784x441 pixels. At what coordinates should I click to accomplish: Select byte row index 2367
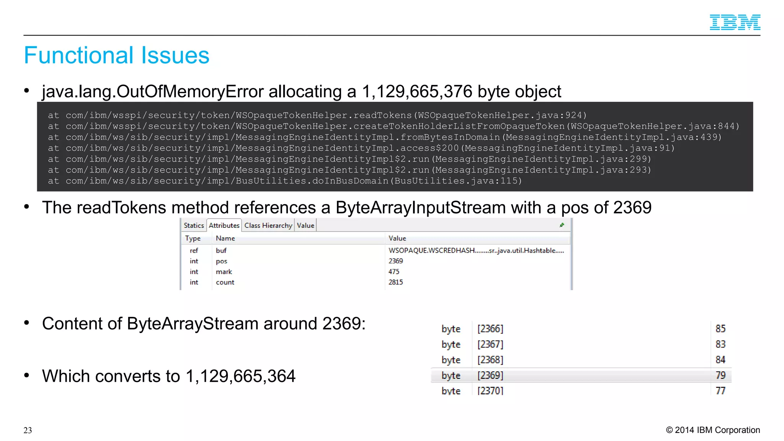coord(490,345)
